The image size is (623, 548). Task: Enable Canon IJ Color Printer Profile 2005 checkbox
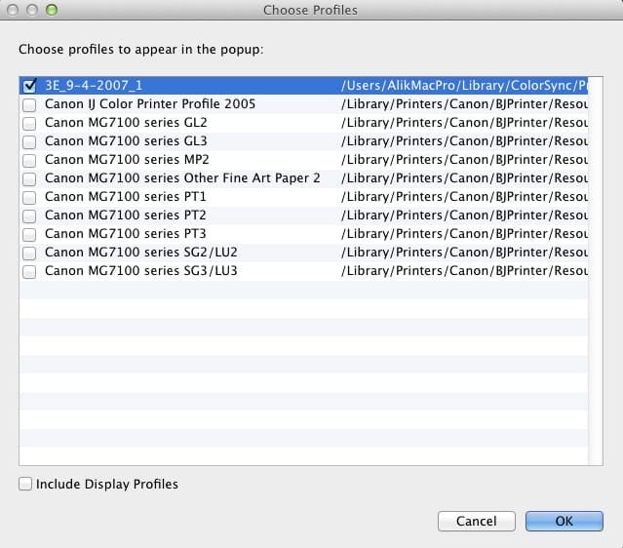tap(29, 104)
